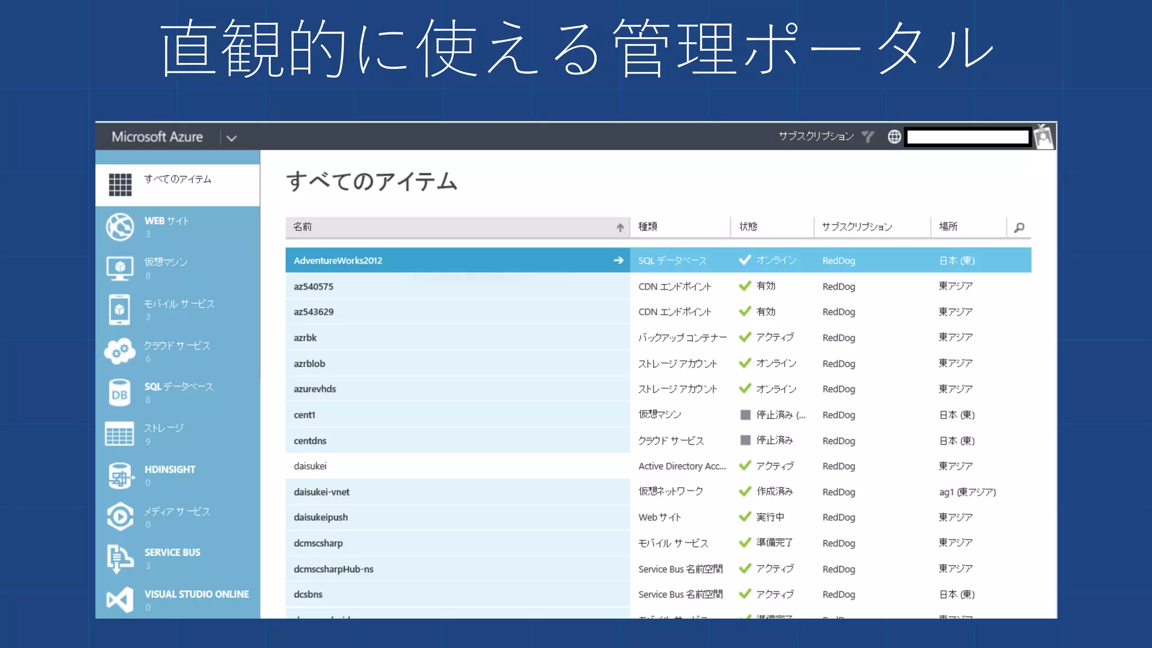This screenshot has width=1152, height=648.
Task: Select the az540575 row
Action: (658, 286)
